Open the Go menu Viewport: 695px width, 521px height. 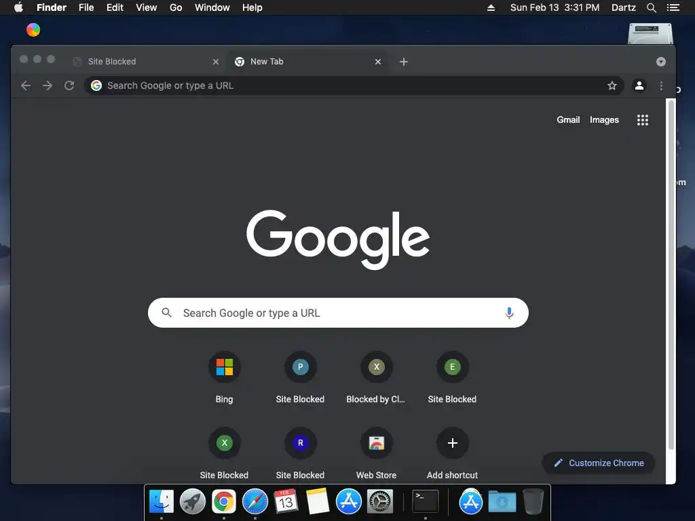pos(176,7)
